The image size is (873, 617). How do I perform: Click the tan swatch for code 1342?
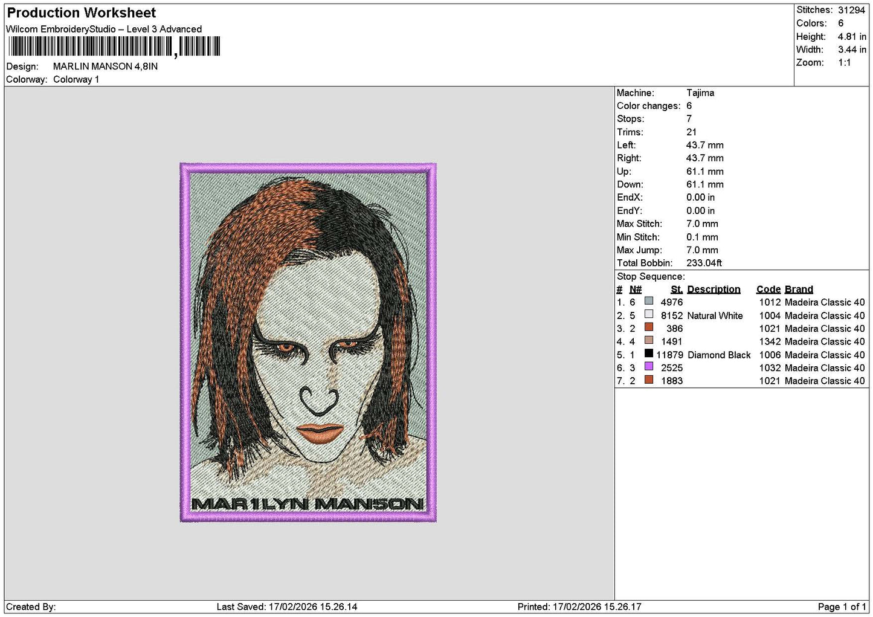pos(649,340)
